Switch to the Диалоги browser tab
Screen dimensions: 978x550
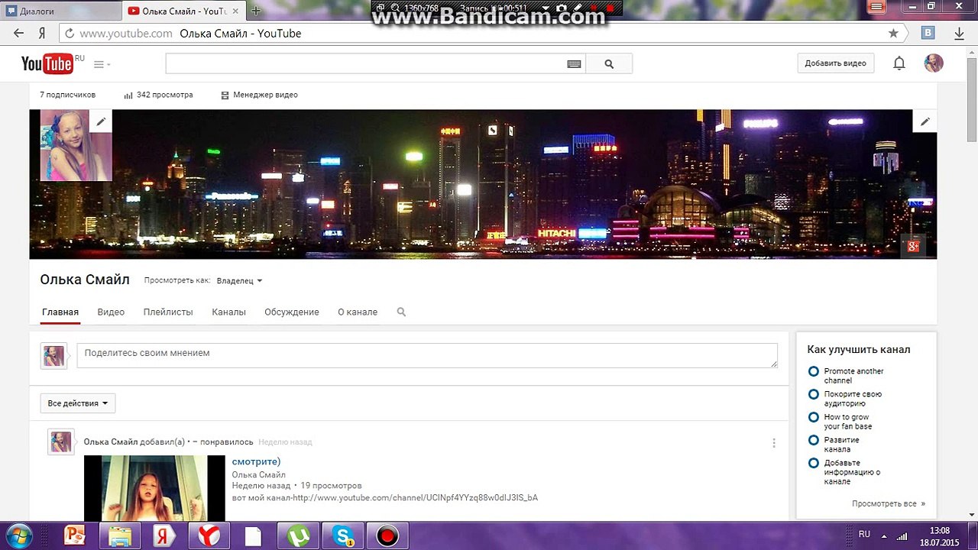60,11
